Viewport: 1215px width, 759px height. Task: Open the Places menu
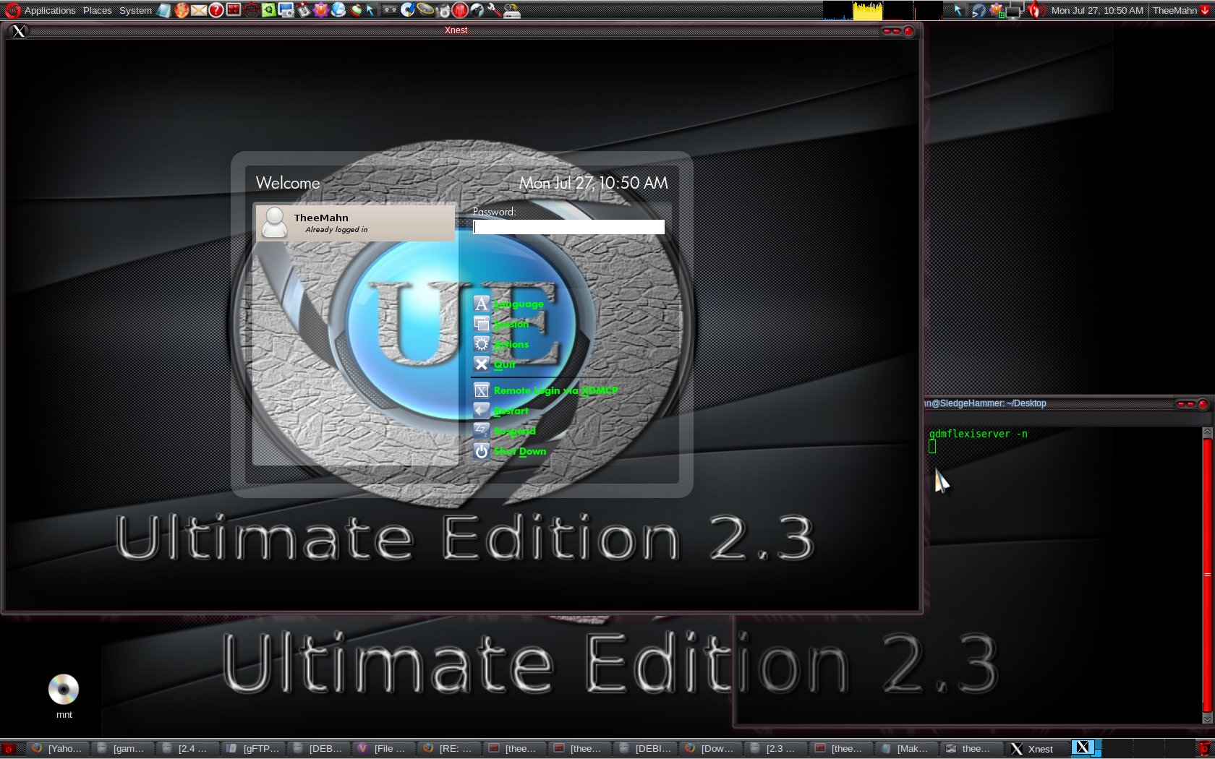click(x=97, y=10)
